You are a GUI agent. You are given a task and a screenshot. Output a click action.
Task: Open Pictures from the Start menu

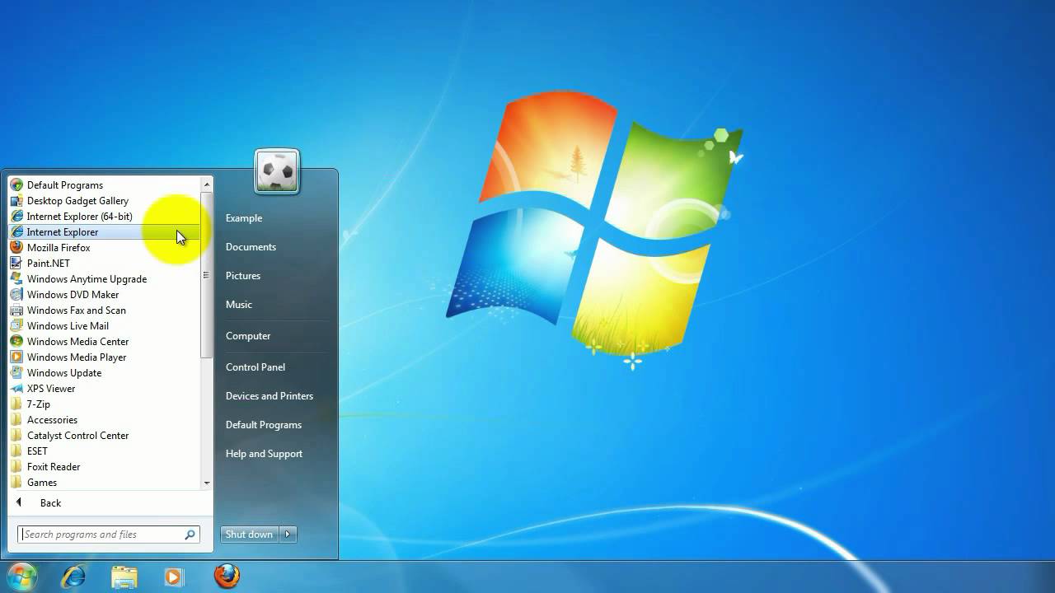pos(243,276)
